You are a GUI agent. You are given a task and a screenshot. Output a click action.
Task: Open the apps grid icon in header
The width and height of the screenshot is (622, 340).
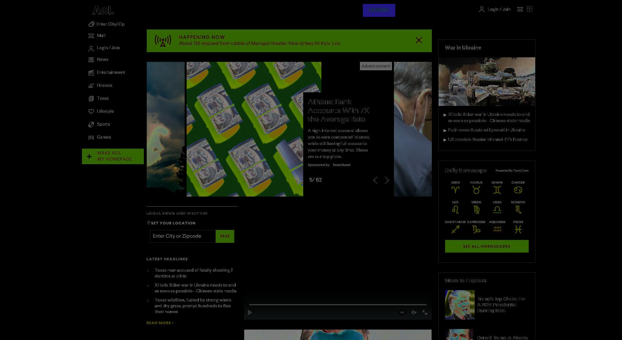click(x=530, y=9)
